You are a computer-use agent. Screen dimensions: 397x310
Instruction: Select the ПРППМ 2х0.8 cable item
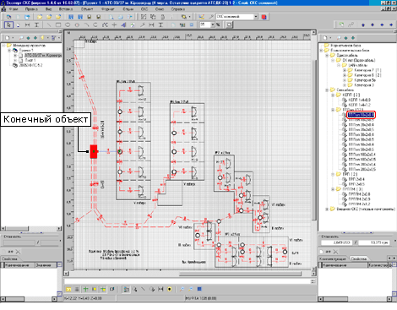pyautogui.click(x=359, y=194)
